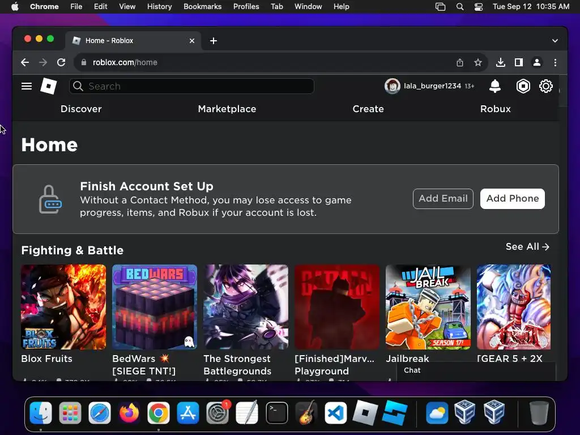Launch Visual Studio Code from Dock
The width and height of the screenshot is (580, 435).
tap(335, 412)
